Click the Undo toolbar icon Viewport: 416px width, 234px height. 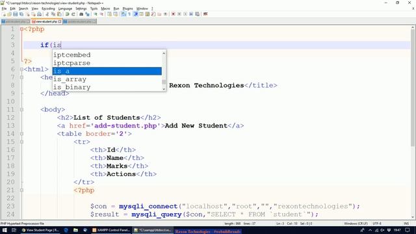[x=67, y=14]
